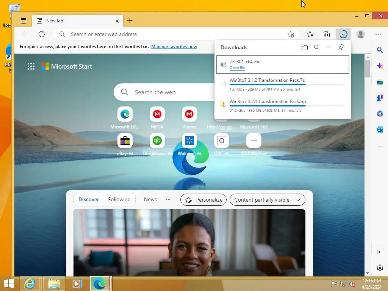Viewport: 388px width, 291px height.
Task: Open Microsoft 365 icon in sidebar
Action: 380,114
